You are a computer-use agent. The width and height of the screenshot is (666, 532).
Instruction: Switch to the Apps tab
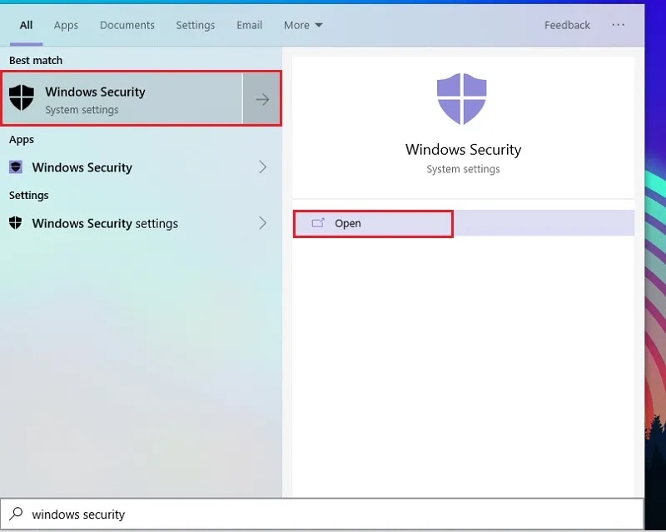66,26
